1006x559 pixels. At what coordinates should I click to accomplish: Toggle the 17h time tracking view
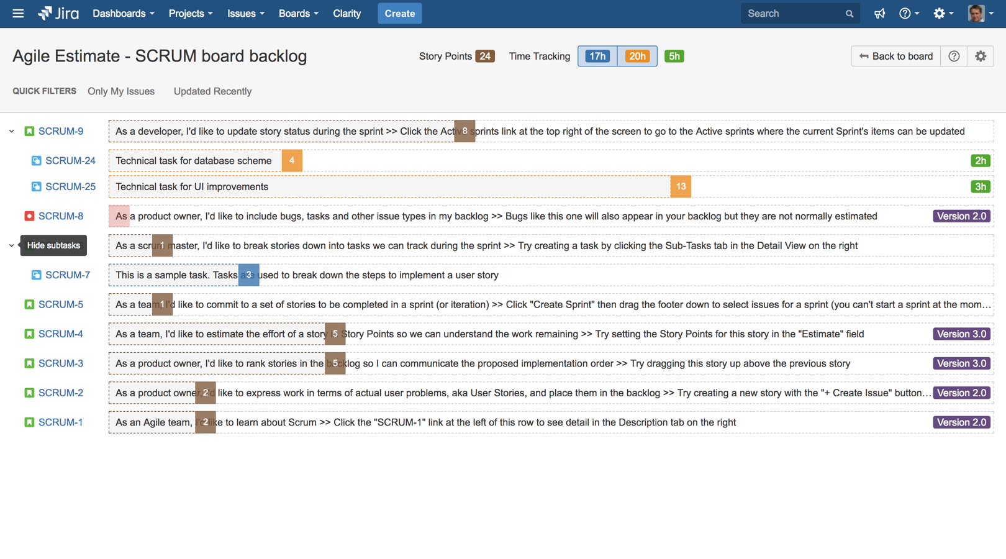click(x=597, y=57)
